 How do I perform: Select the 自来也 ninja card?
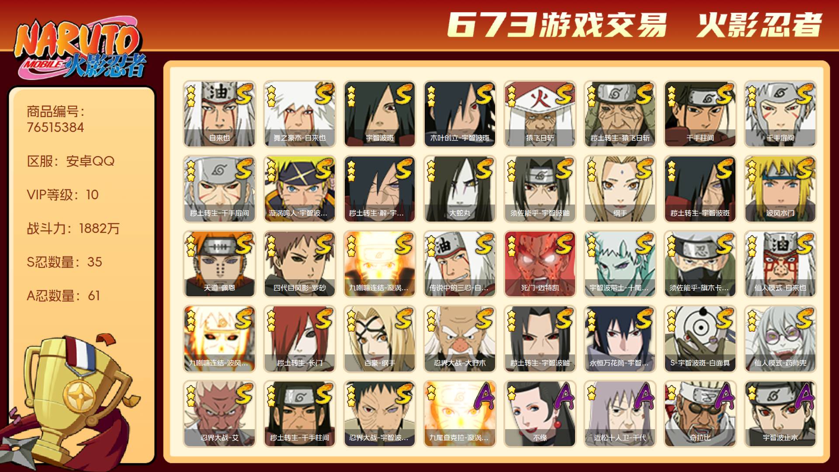pos(219,114)
